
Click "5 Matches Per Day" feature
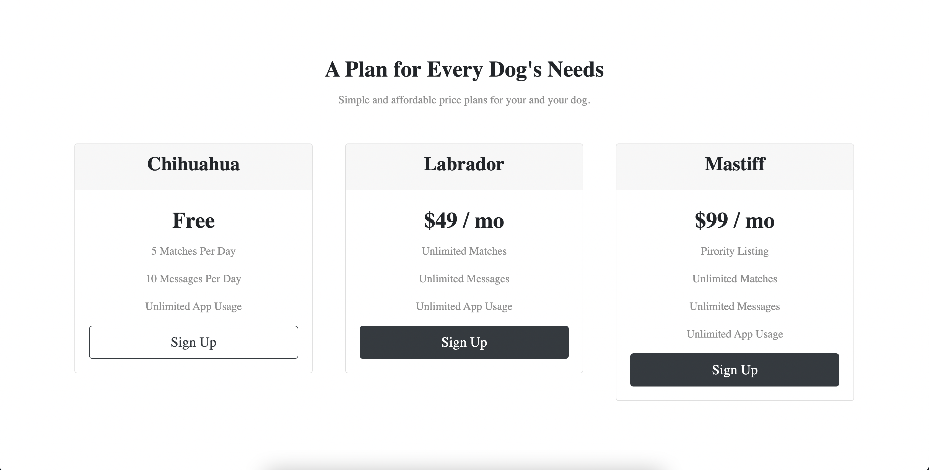(x=193, y=251)
